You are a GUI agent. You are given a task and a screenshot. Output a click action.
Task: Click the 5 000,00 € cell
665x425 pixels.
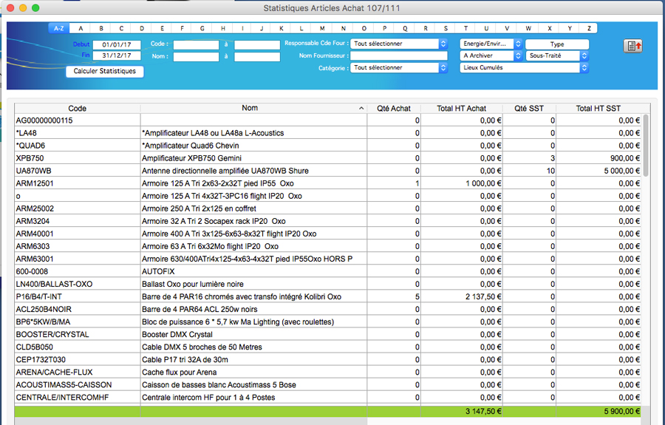coord(598,171)
